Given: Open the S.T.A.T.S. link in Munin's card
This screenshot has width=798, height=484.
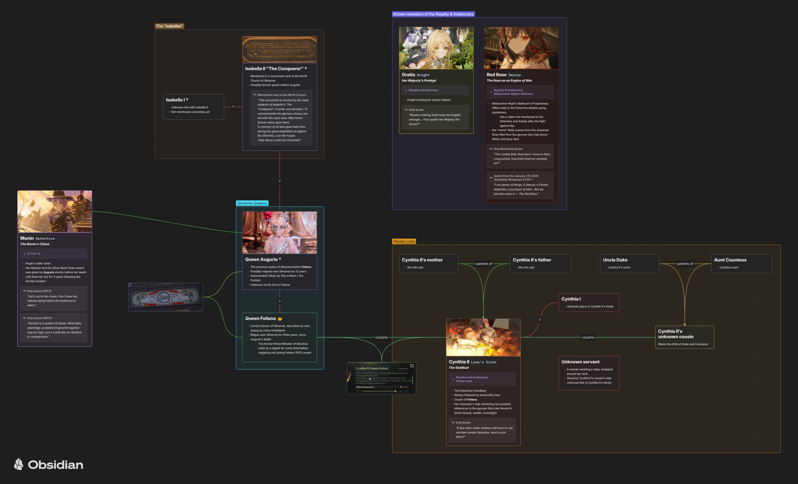Looking at the screenshot, I should click(34, 254).
